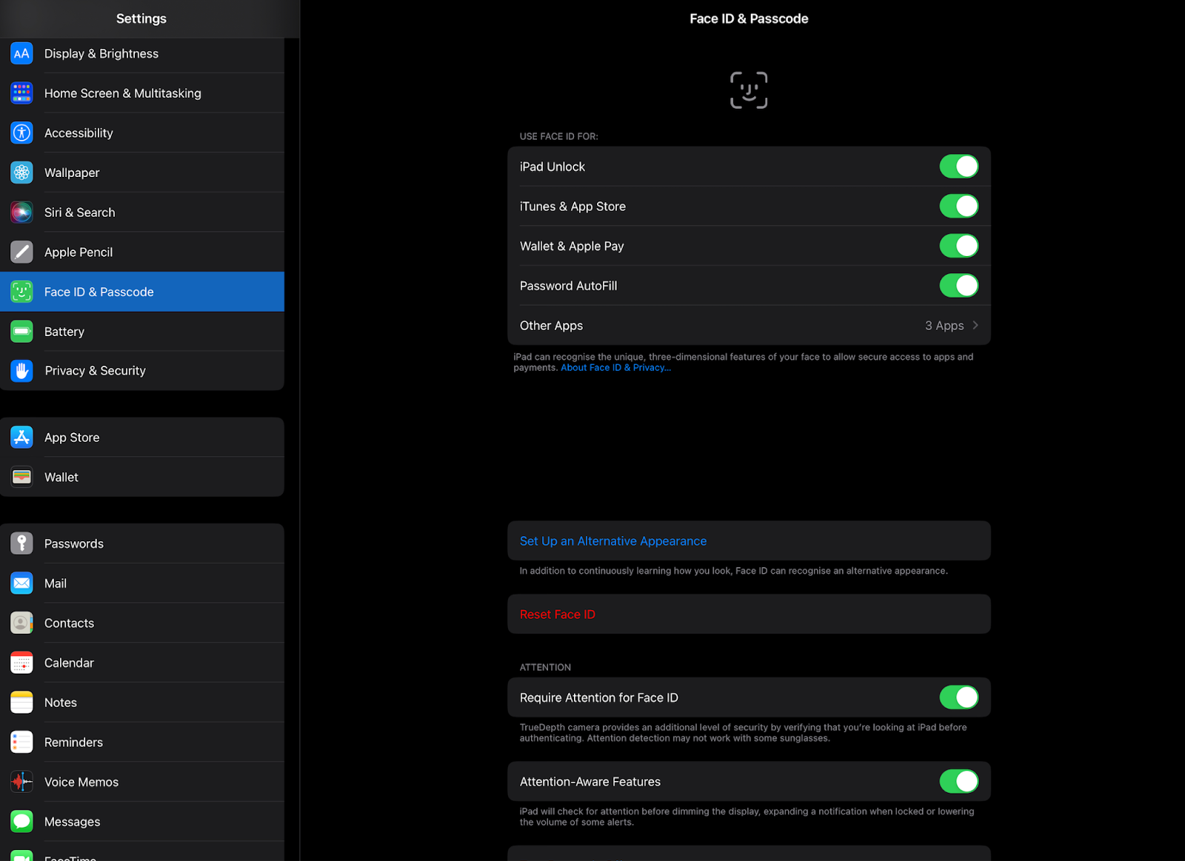Click the Face ID & Passcode page title
The height and width of the screenshot is (861, 1185).
tap(749, 19)
